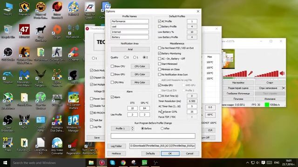Enable Start Minimized option
Viewport: 298px width, 167px height.
[159, 64]
